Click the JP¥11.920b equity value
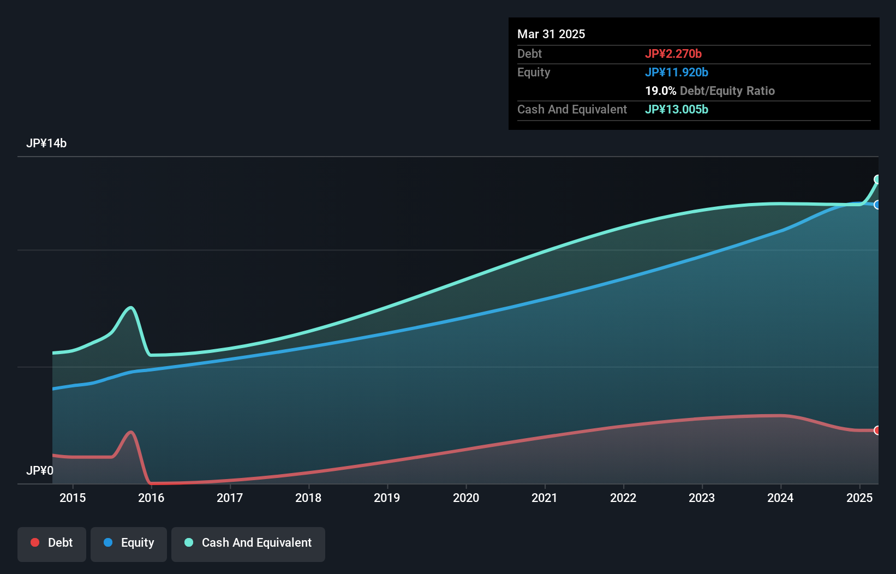Image resolution: width=896 pixels, height=574 pixels. 677,72
